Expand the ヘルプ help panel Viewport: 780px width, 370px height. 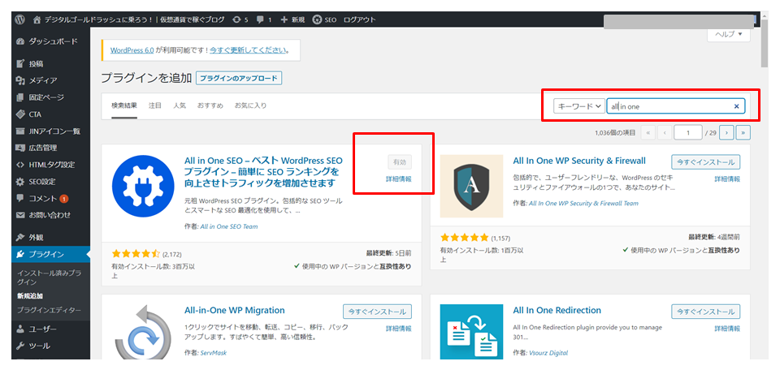(729, 34)
